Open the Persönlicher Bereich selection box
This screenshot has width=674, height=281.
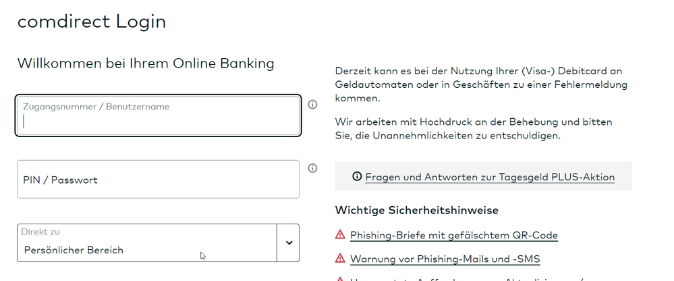click(147, 243)
